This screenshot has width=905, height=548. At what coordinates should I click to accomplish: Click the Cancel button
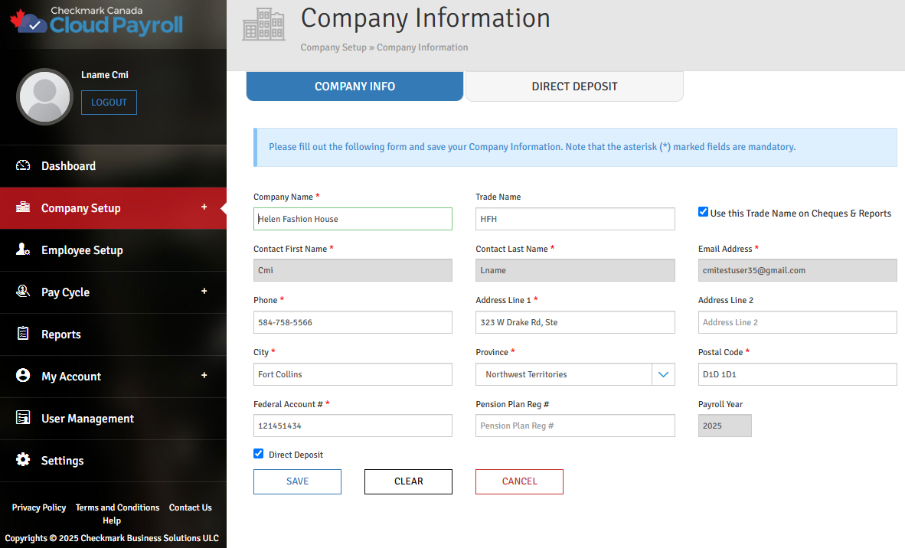click(519, 481)
